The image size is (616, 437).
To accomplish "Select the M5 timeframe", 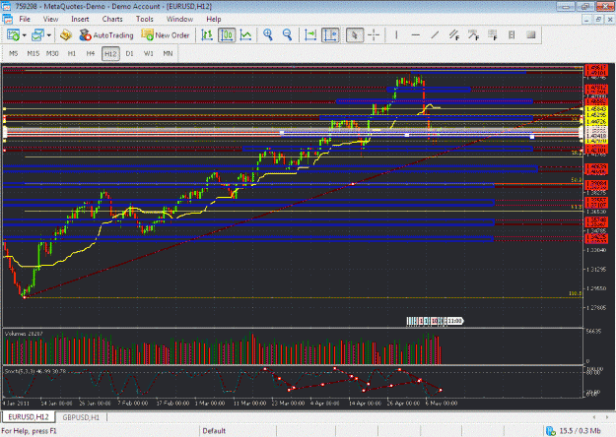I will coord(14,53).
